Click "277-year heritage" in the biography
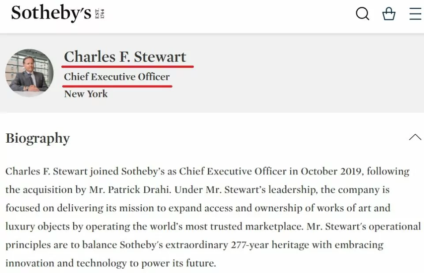 (x=270, y=245)
